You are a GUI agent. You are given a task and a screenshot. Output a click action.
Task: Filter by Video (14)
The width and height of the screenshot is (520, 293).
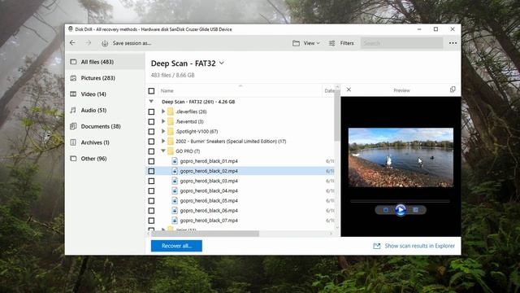tap(105, 94)
